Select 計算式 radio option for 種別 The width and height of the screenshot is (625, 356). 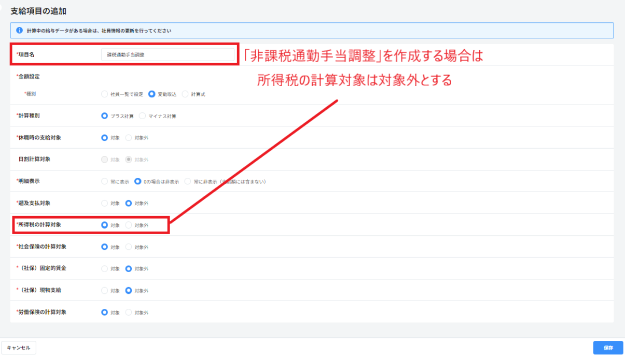click(185, 94)
